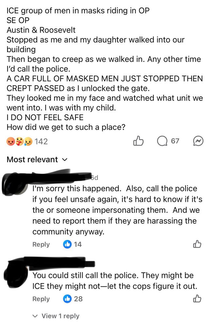Click the sad crying reaction emoji

(28, 141)
